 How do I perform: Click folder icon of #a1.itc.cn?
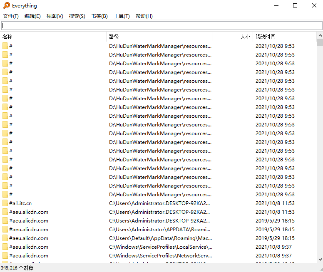tap(5, 203)
